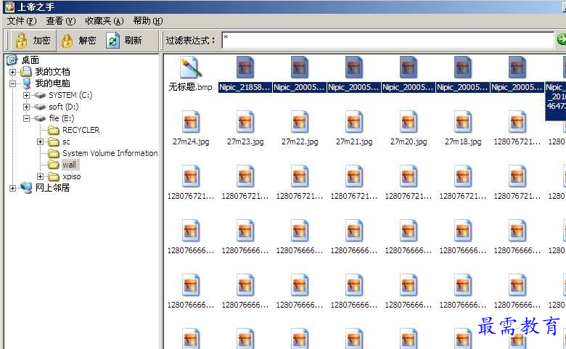This screenshot has width=566, height=349.
Task: Click the green go arrow beside filter field
Action: click(562, 40)
